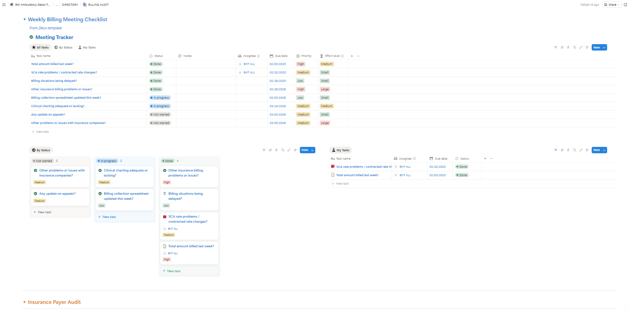Viewport: 627px width, 317px height.
Task: Click New task in the In progress column
Action: (109, 217)
